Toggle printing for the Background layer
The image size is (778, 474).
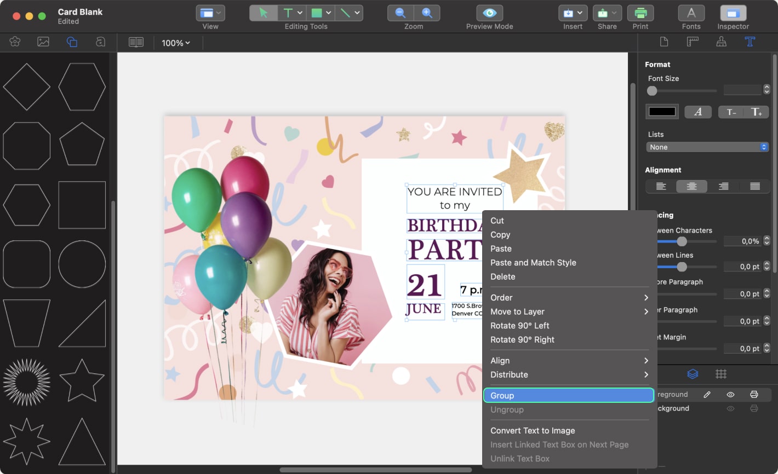754,408
